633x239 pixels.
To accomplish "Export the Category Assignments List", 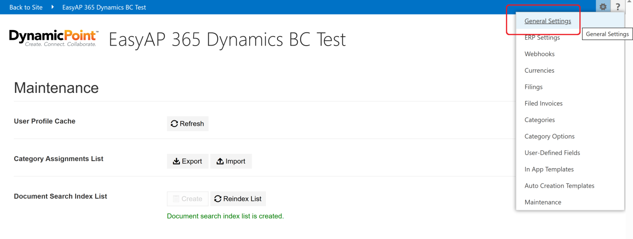I will pos(188,162).
